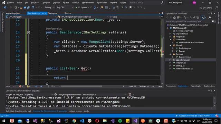Switch to the Beer.cs editor tab
Screen dimensions: 221x124
pos(68,13)
